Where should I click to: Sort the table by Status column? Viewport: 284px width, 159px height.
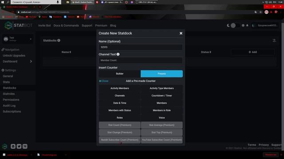(x=206, y=52)
